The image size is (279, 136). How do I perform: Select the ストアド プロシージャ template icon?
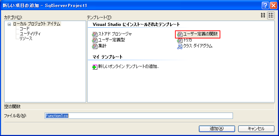click(95, 34)
